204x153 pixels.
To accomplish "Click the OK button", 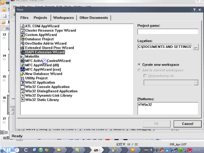I will click(156, 124).
